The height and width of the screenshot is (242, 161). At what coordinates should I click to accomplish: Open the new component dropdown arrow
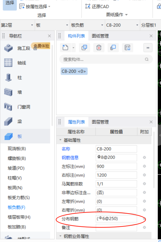73,48
